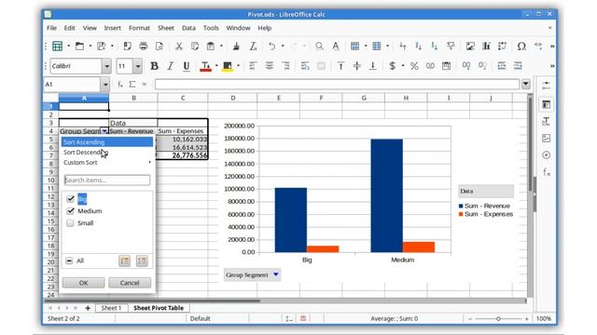597x335 pixels.
Task: Open the font size dropdown
Action: pos(138,66)
